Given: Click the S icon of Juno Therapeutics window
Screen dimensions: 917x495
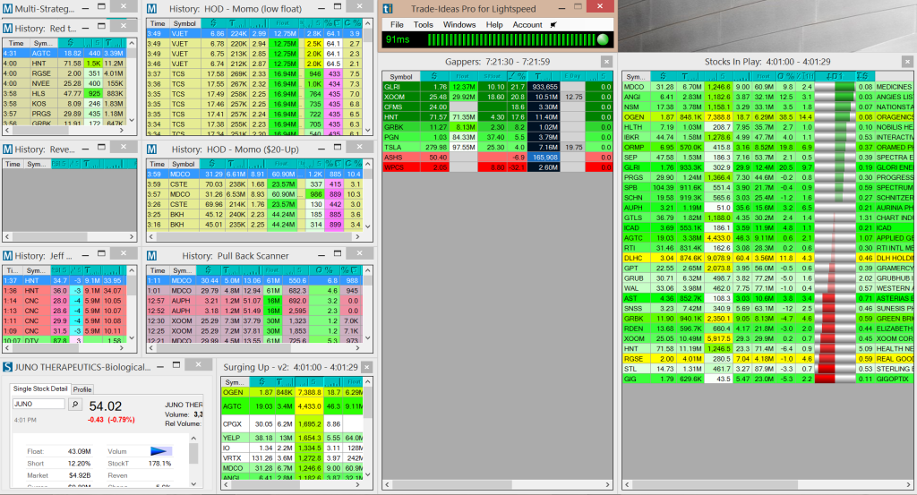Looking at the screenshot, I should pyautogui.click(x=7, y=367).
